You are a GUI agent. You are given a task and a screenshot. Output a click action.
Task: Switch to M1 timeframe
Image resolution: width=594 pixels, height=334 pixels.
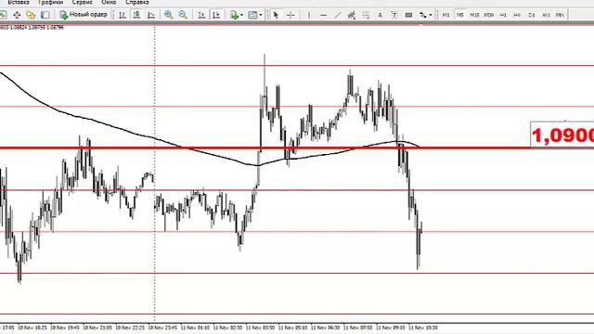point(445,15)
